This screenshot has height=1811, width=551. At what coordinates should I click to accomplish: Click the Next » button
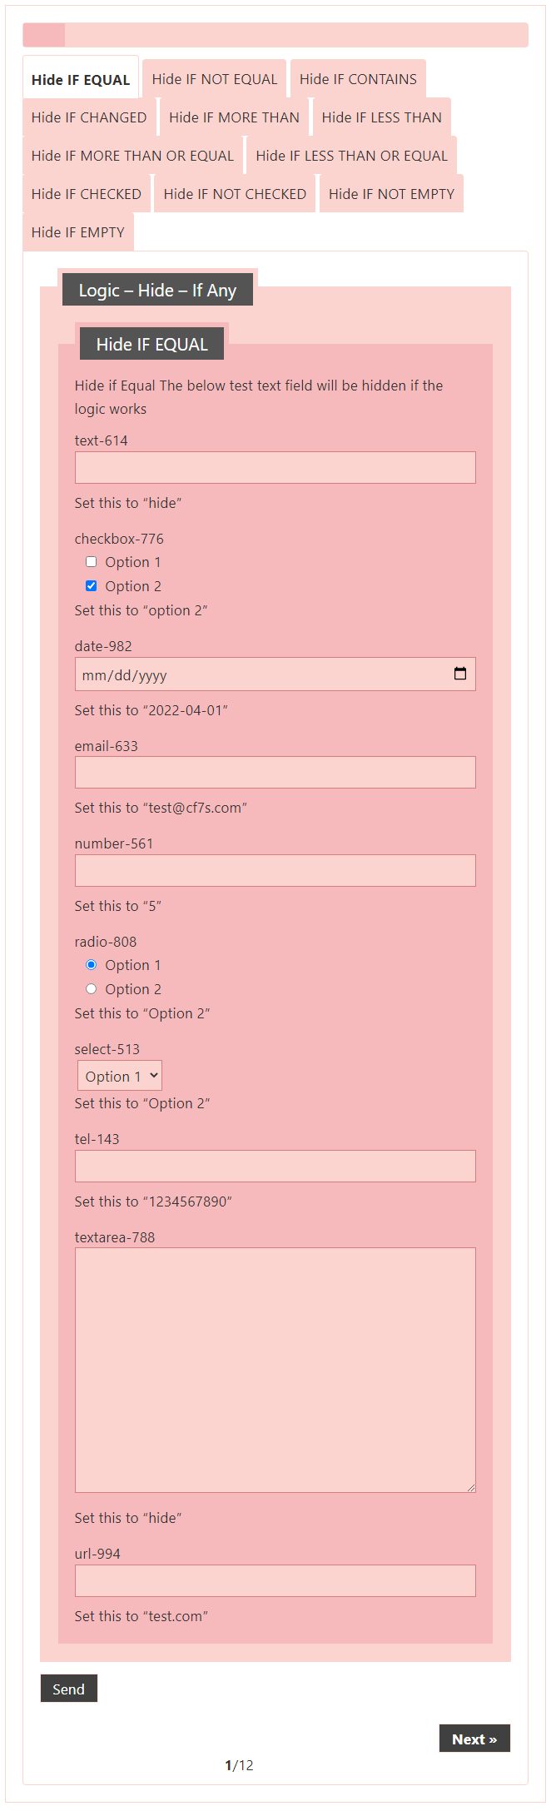pyautogui.click(x=474, y=1739)
